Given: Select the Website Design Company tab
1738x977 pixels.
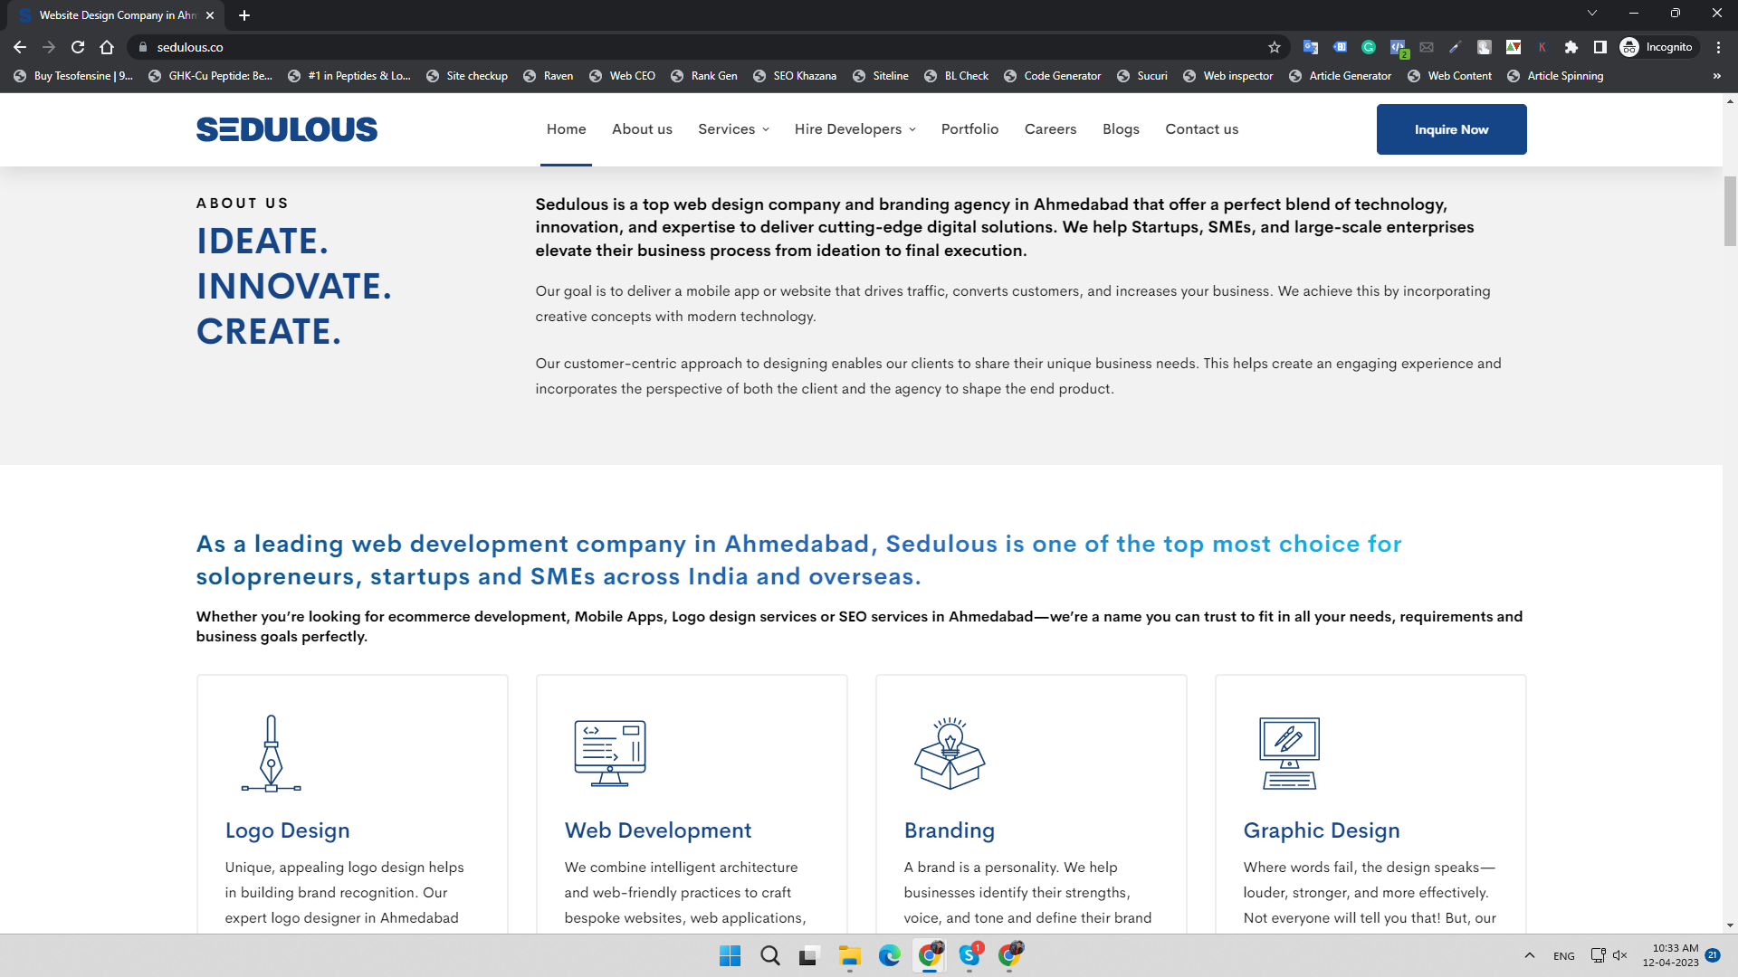Looking at the screenshot, I should 116,15.
